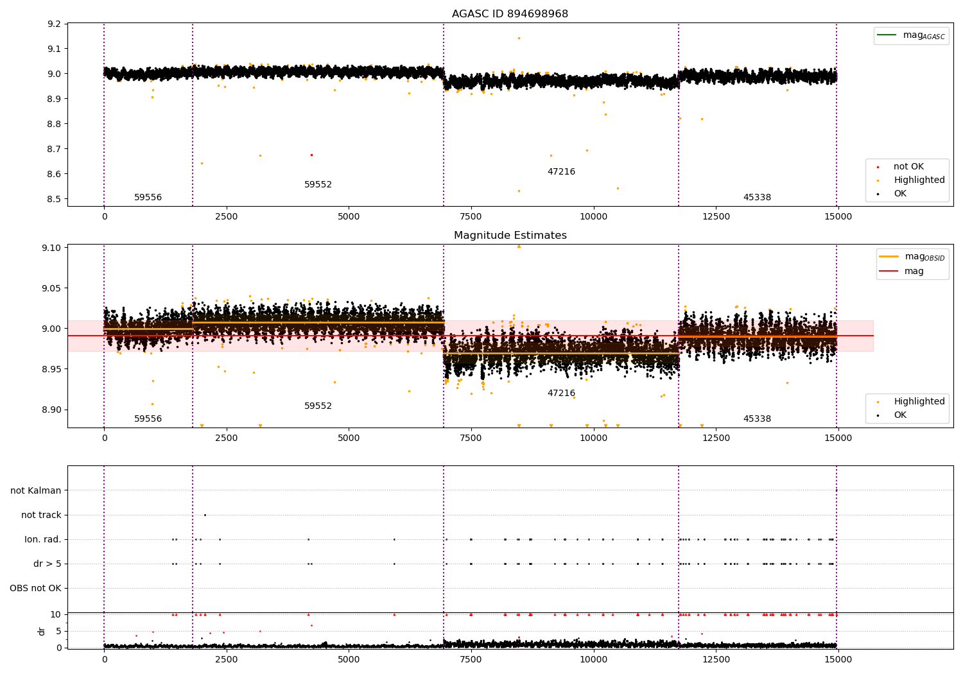The width and height of the screenshot is (963, 674).
Task: Click the 9.2 y-axis tick label
Action: pos(55,24)
